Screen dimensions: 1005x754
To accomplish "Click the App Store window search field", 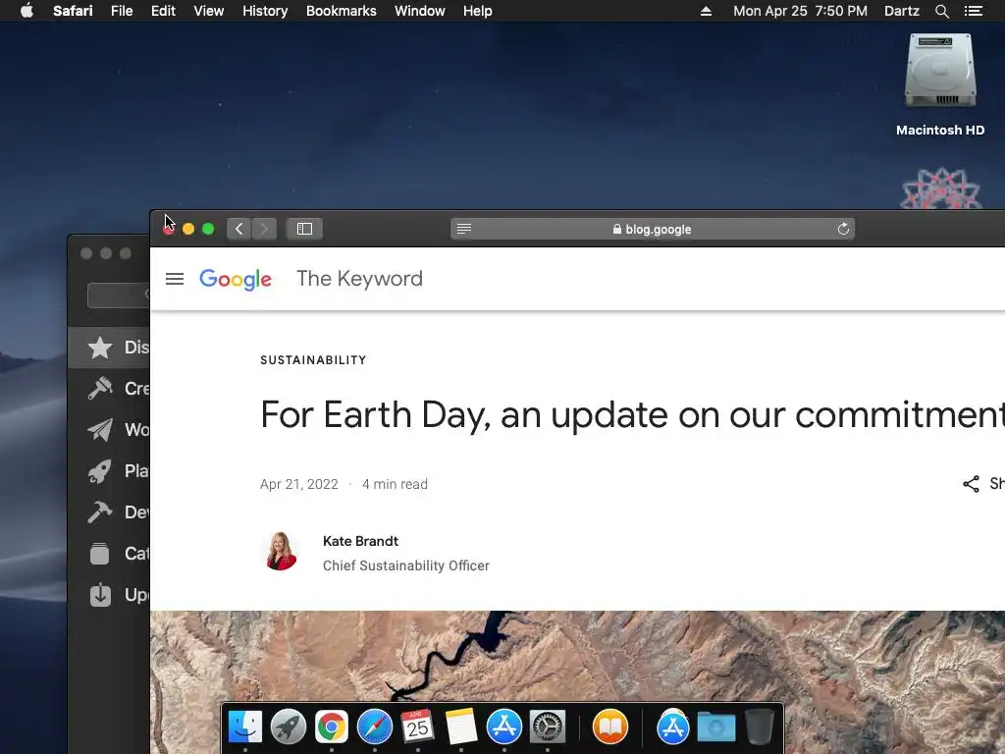I will coord(119,295).
